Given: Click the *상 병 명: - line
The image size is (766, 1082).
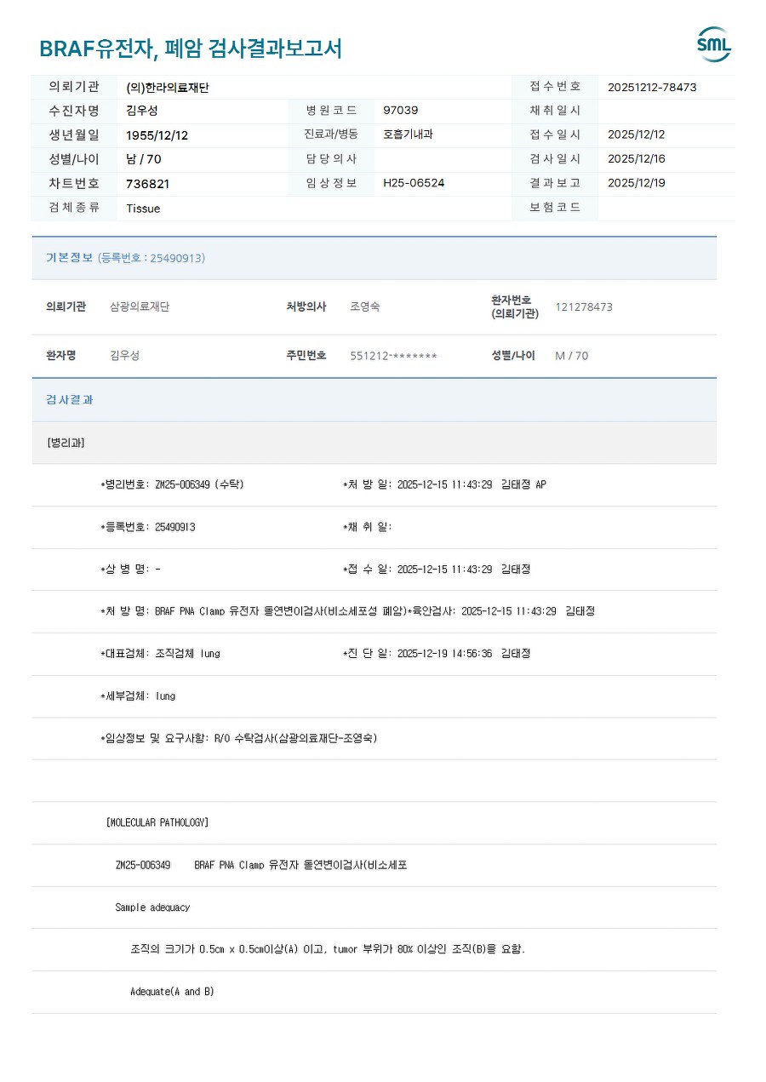Looking at the screenshot, I should point(130,570).
